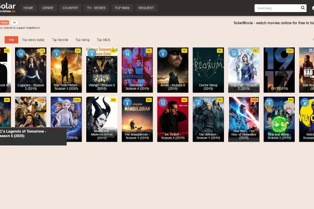This screenshot has width=314, height=209.
Task: Switch to Top views today tab
Action: [33, 40]
